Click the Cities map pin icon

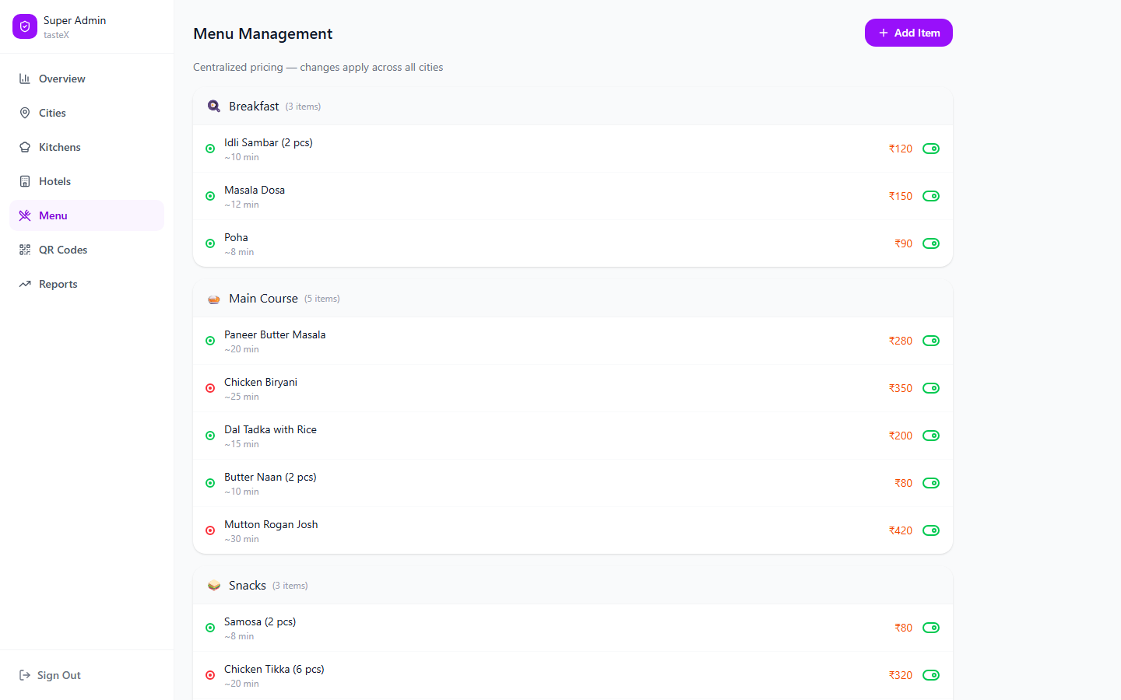25,113
